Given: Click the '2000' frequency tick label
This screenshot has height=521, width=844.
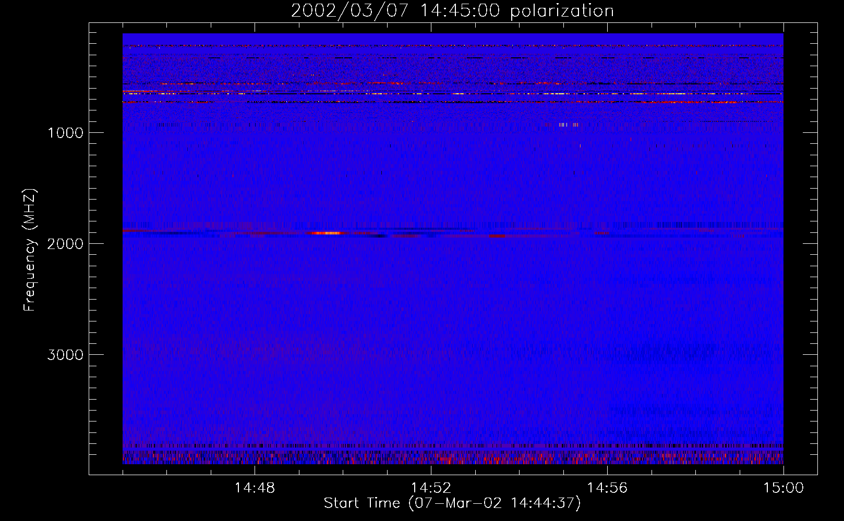Looking at the screenshot, I should (x=65, y=244).
